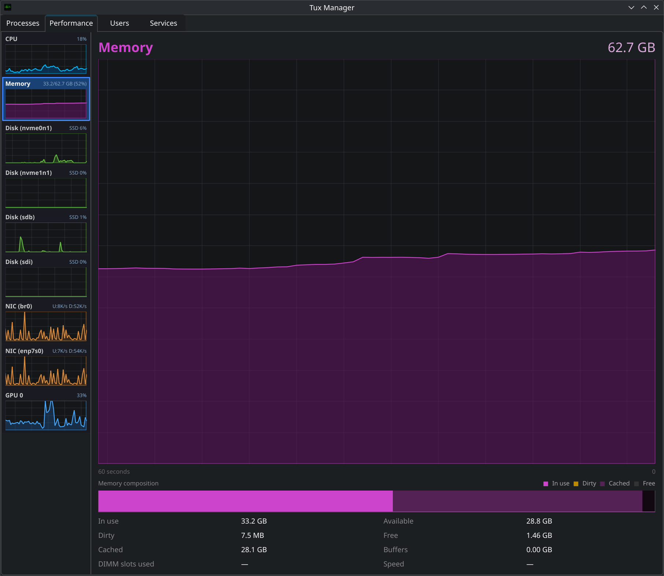Click the Memory composition label
This screenshot has width=664, height=576.
(128, 483)
